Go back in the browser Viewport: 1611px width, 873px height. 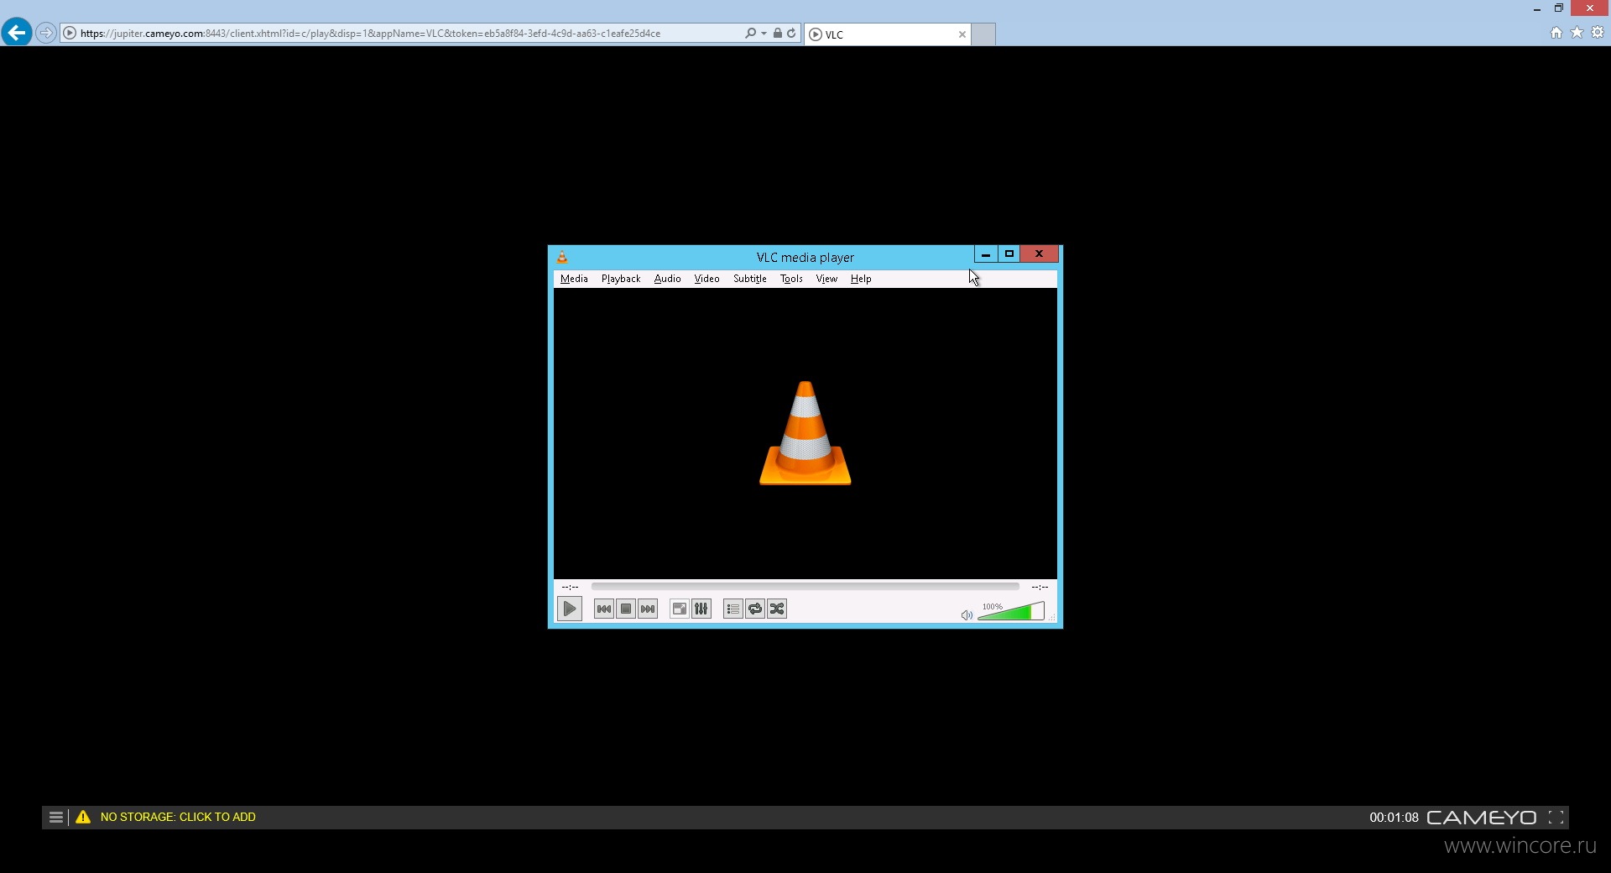[17, 33]
